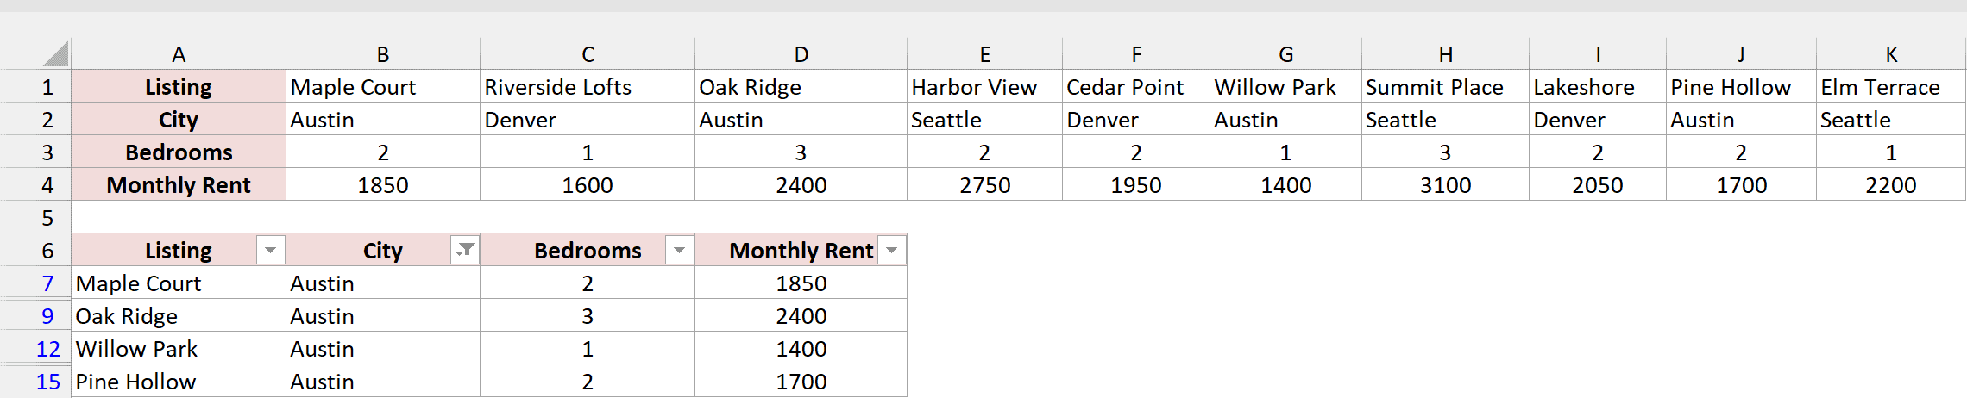Click the Pine Hollow cell in row 1
The image size is (1967, 398).
1741,86
